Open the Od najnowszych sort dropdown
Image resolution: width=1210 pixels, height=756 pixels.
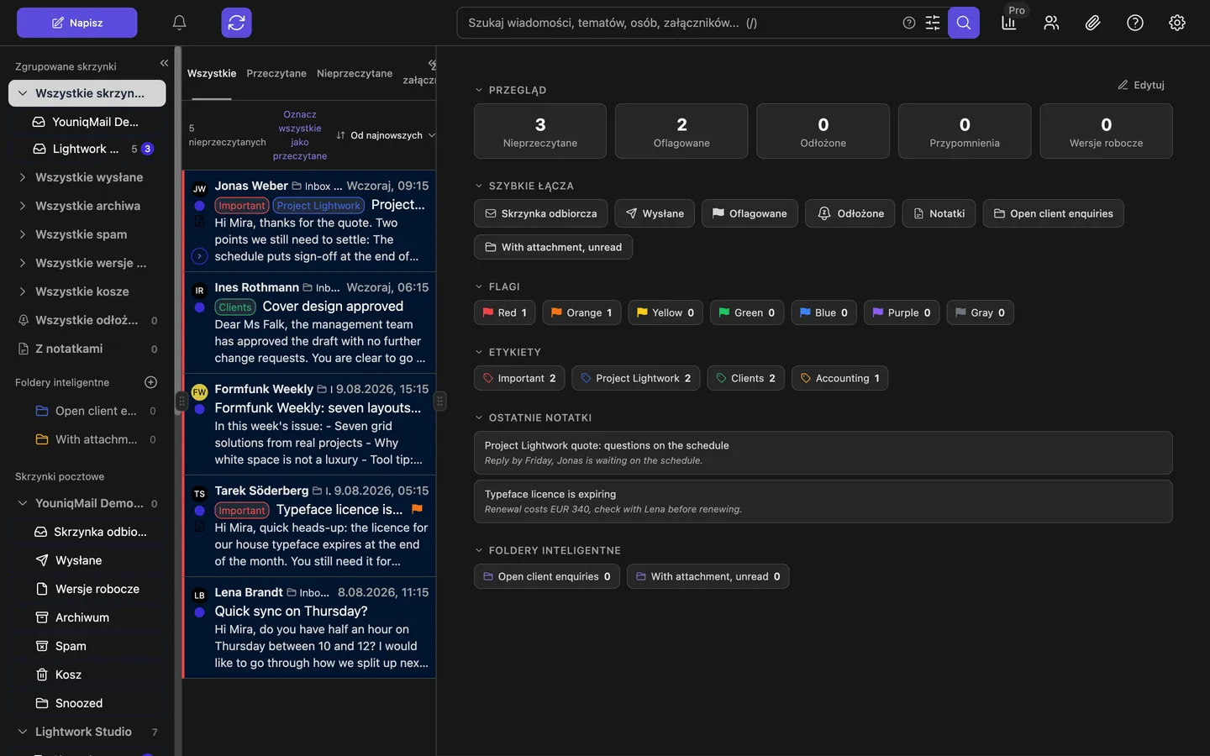tap(386, 135)
